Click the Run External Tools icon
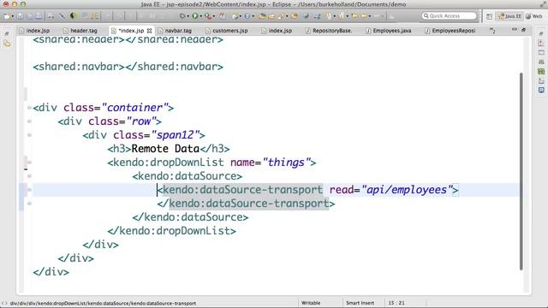The height and width of the screenshot is (308, 548). tap(208, 16)
